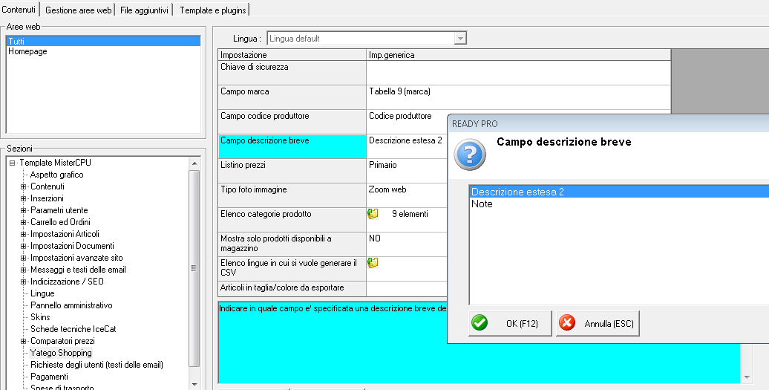Click the Campo codice produttore row

tap(292, 122)
